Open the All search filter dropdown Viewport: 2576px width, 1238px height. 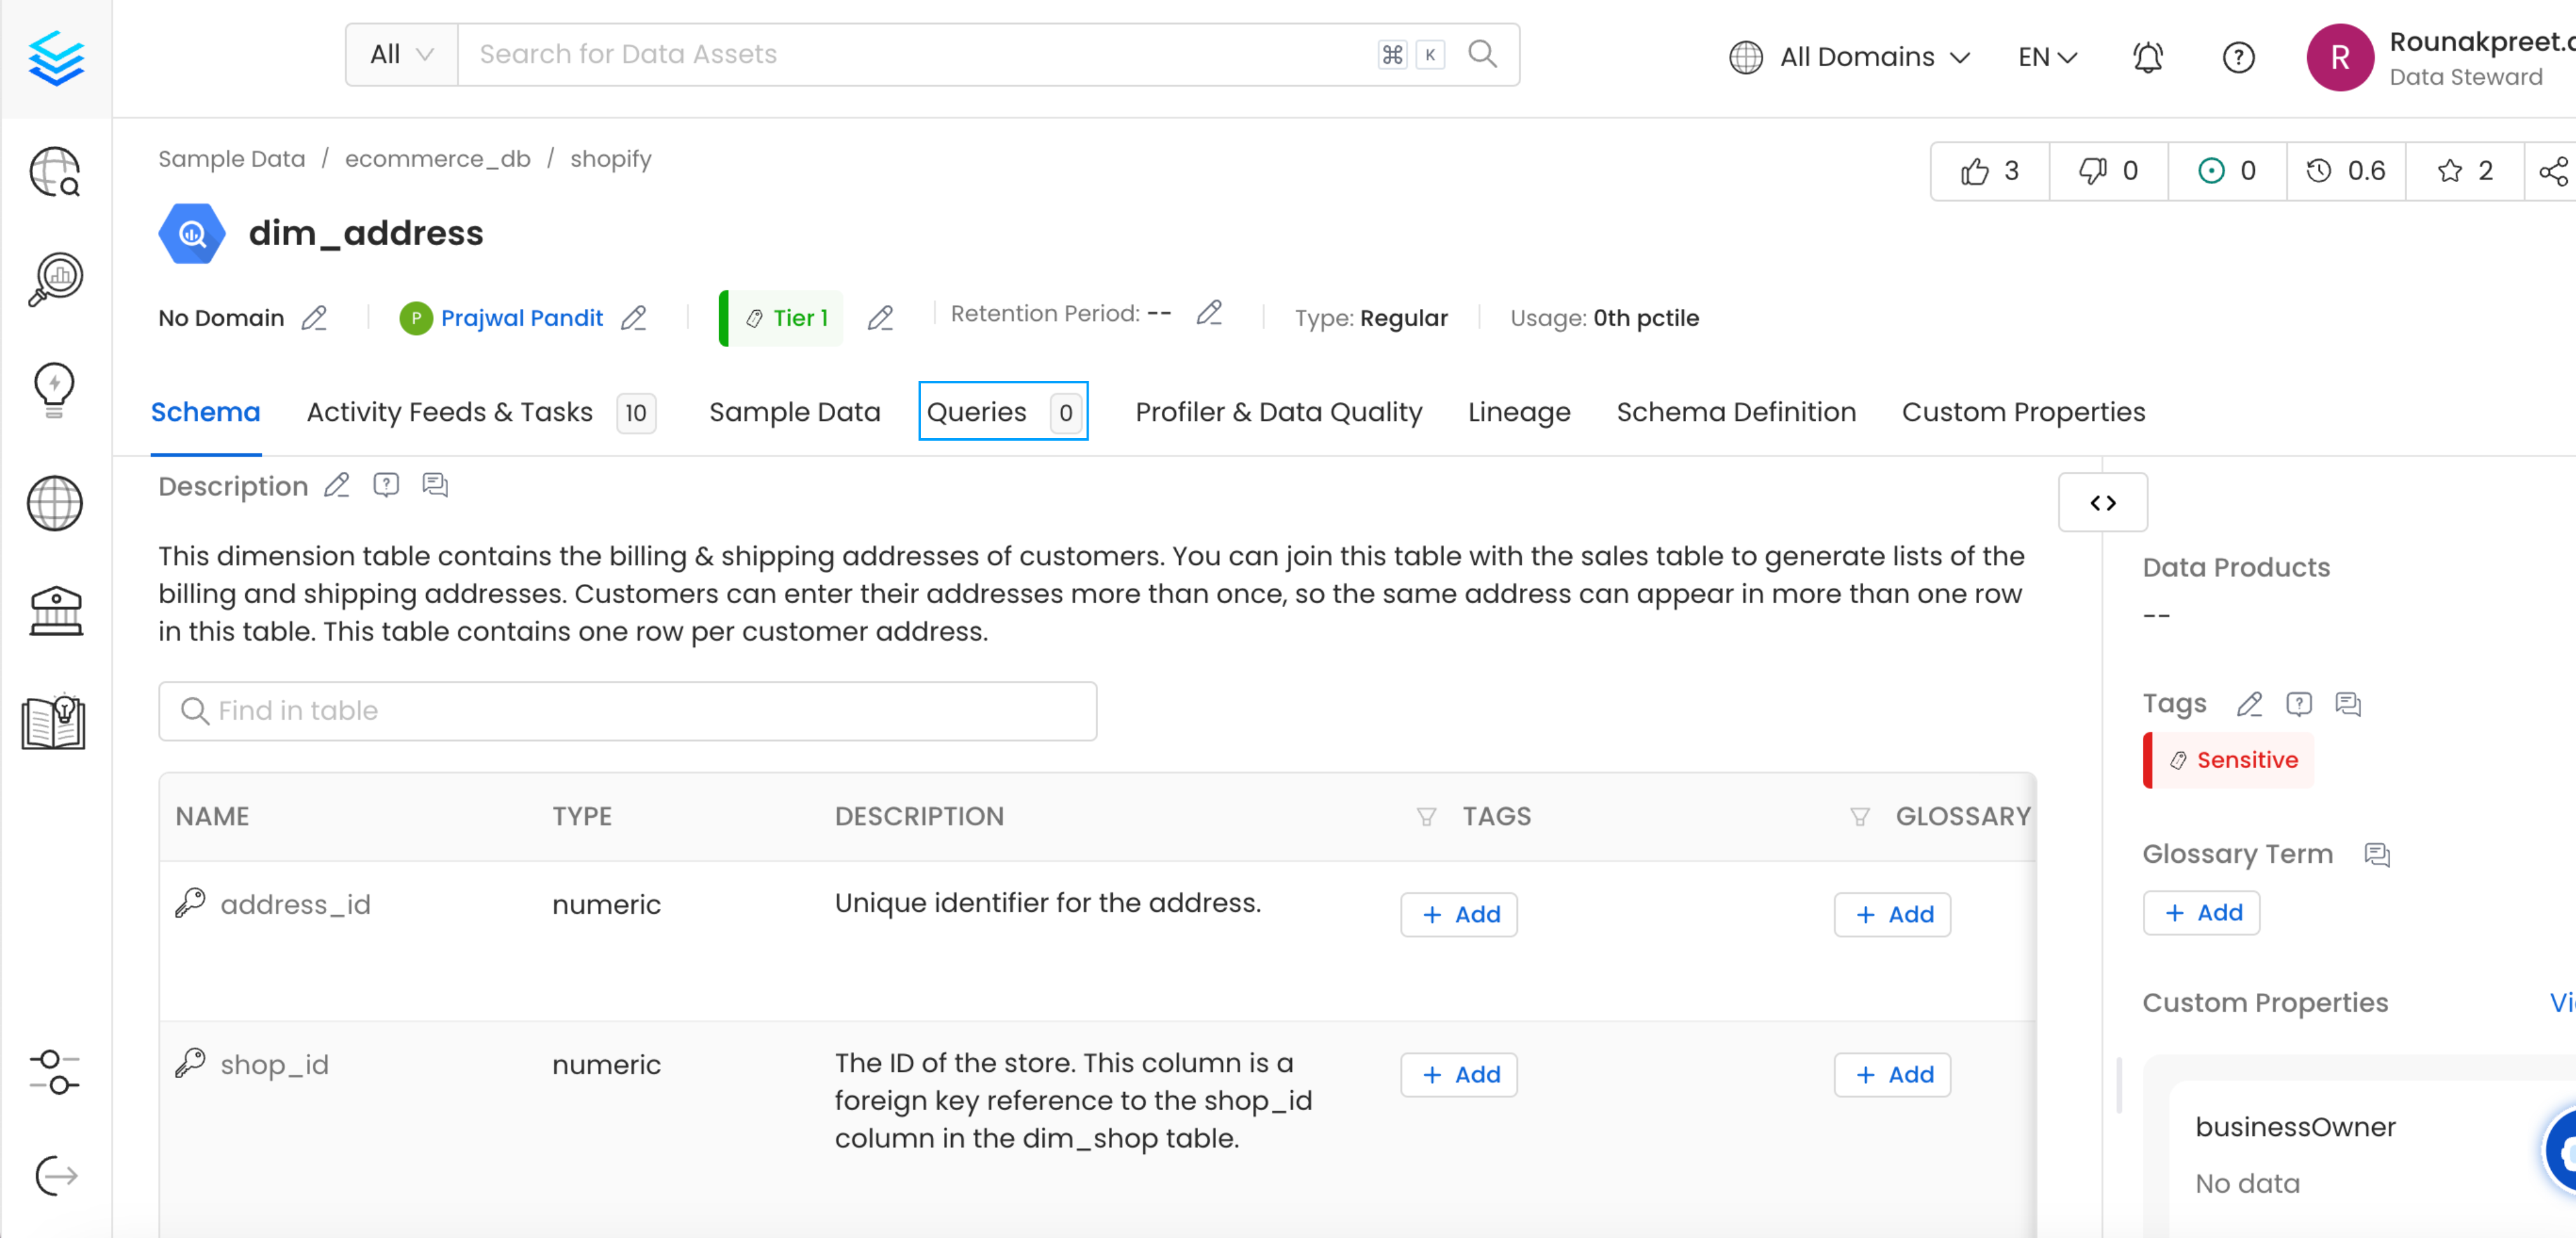[x=401, y=54]
